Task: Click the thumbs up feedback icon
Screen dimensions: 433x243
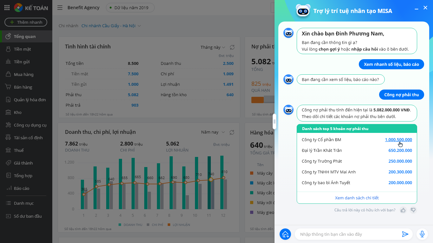Action: 403,210
